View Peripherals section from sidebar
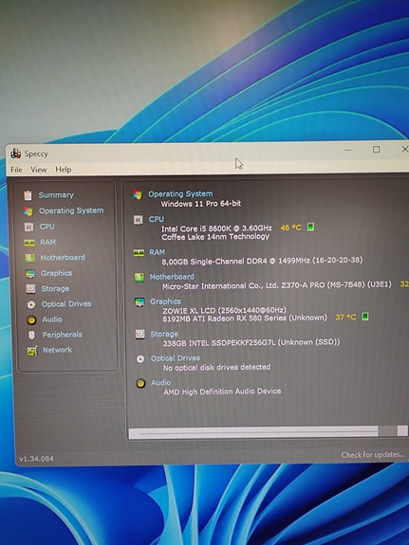409x545 pixels. click(63, 335)
